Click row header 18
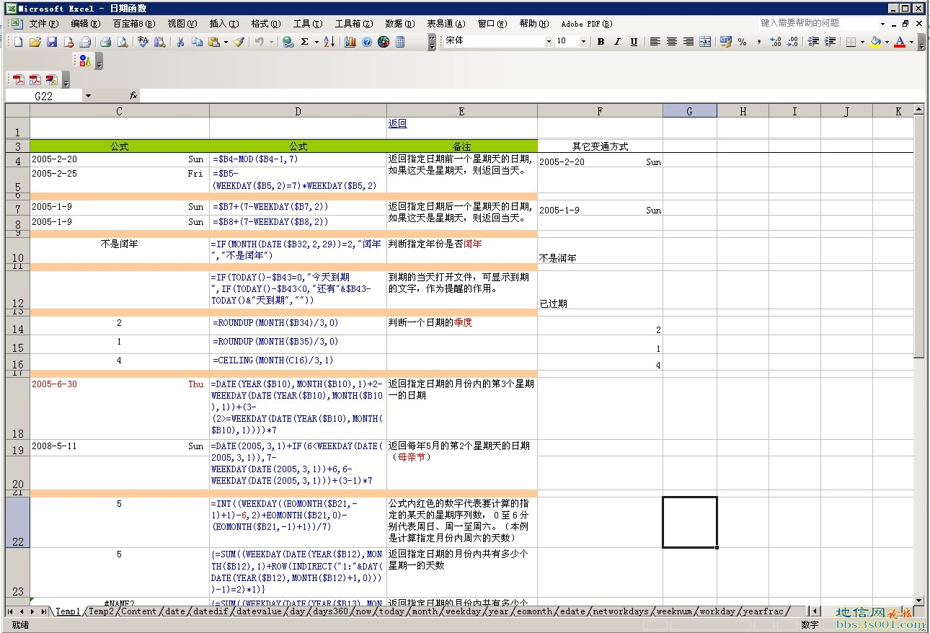Image resolution: width=930 pixels, height=633 pixels. (17, 409)
